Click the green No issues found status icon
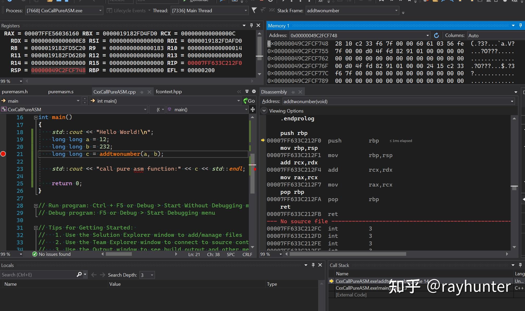 pos(35,254)
